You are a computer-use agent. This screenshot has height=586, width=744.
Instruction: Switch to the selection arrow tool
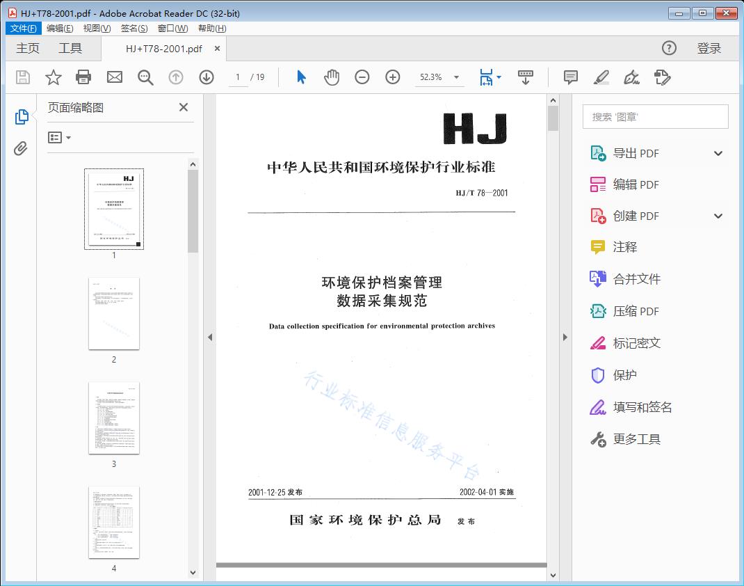(300, 77)
